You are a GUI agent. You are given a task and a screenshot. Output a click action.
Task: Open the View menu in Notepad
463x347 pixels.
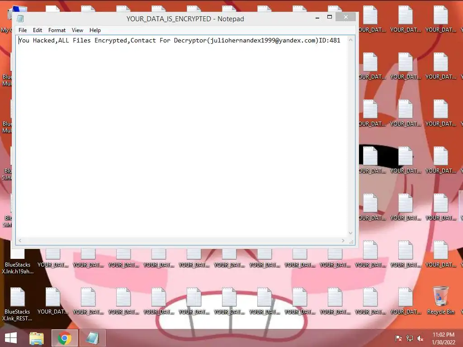[77, 30]
